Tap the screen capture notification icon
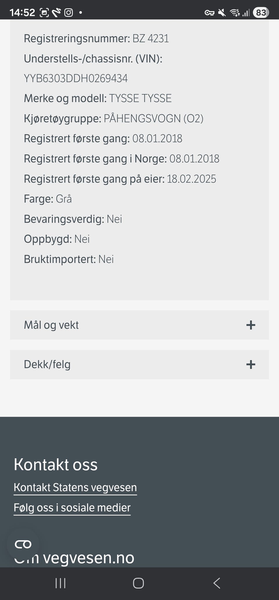 (44, 13)
